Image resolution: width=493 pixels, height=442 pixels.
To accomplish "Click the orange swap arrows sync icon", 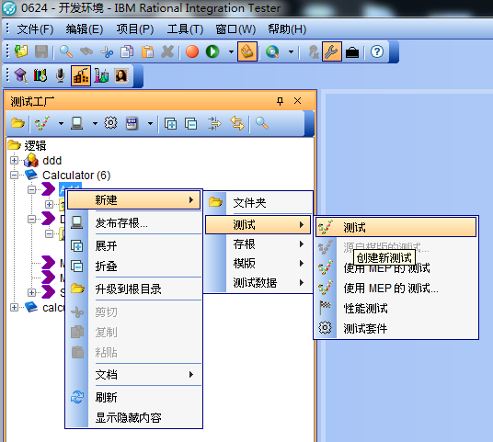I will (237, 123).
